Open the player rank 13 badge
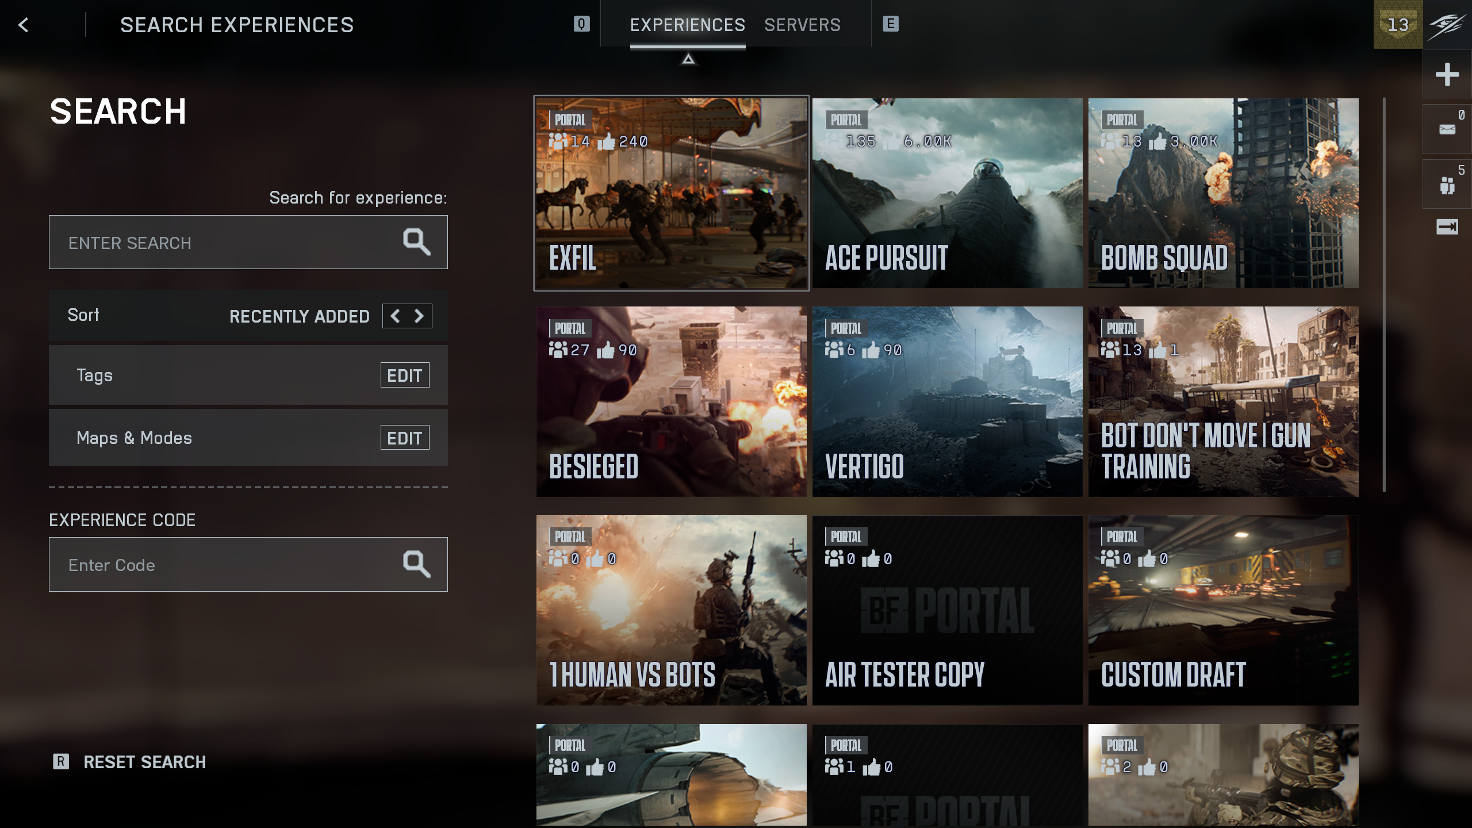The image size is (1472, 828). [x=1398, y=25]
